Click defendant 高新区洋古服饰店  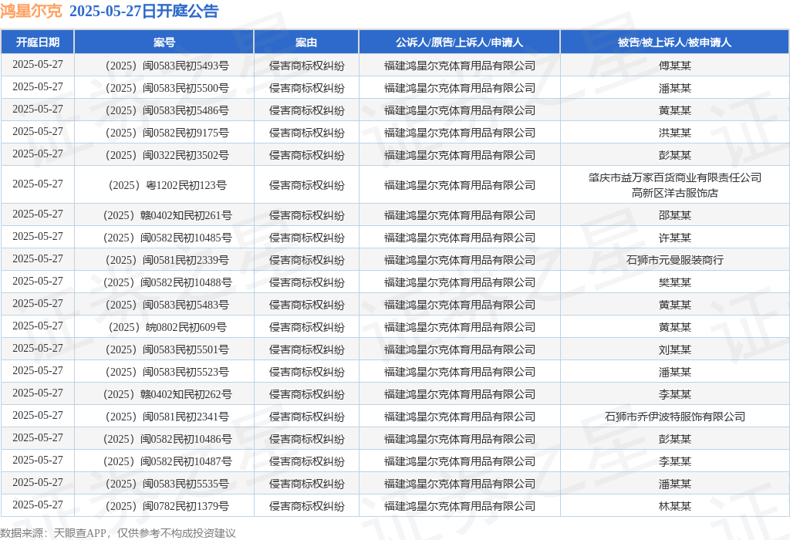coord(674,192)
